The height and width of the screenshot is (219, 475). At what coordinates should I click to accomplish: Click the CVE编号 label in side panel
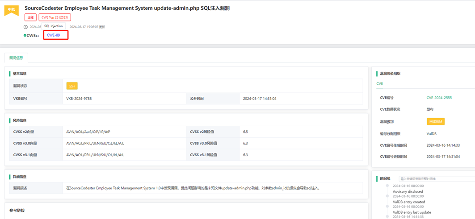pos(387,98)
